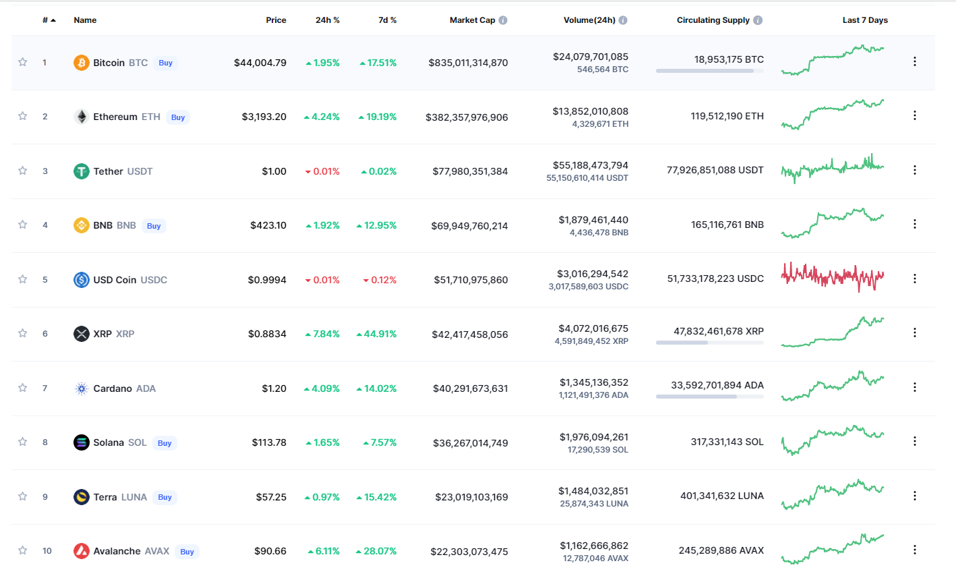Click the Buy button next to Terra
The width and height of the screenshot is (956, 578).
[x=165, y=497]
